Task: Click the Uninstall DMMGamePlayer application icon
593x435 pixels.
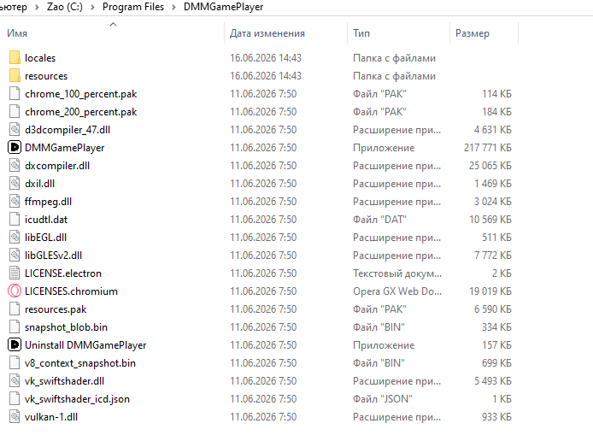Action: (x=15, y=345)
